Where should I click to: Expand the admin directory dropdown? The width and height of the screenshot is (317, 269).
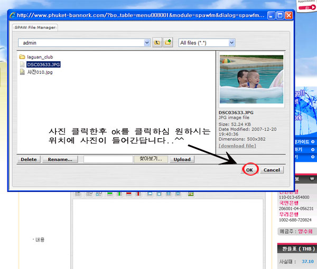pyautogui.click(x=147, y=43)
